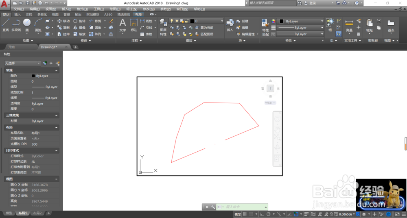Click the keyword search box in title bar
Image resolution: width=407 pixels, height=218 pixels.
click(272, 3)
